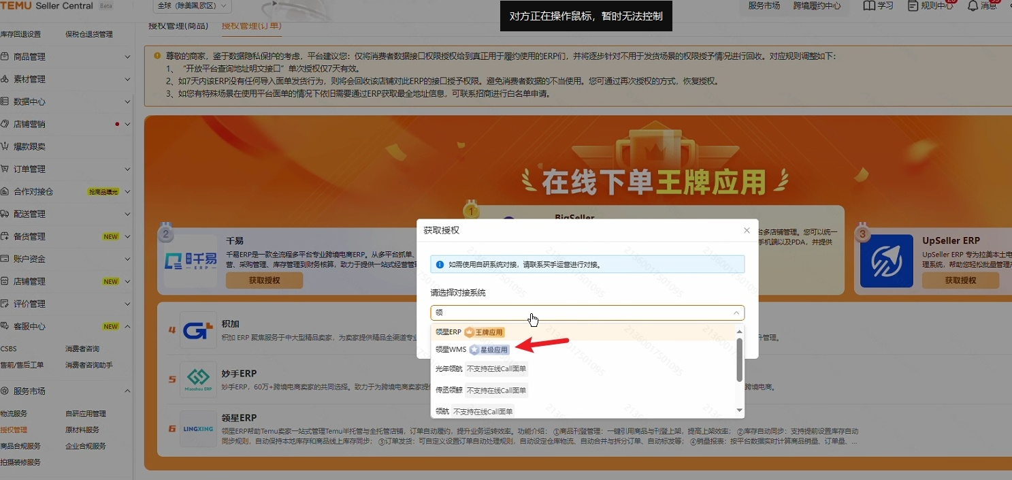1012x480 pixels.
Task: Open the 全球(除美国,欧区) region selector
Action: pos(194,6)
